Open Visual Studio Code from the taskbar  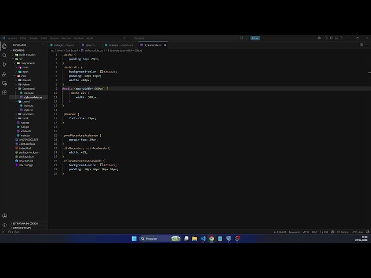pos(203,239)
